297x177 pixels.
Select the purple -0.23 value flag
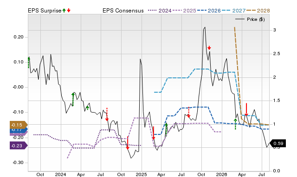point(19,146)
